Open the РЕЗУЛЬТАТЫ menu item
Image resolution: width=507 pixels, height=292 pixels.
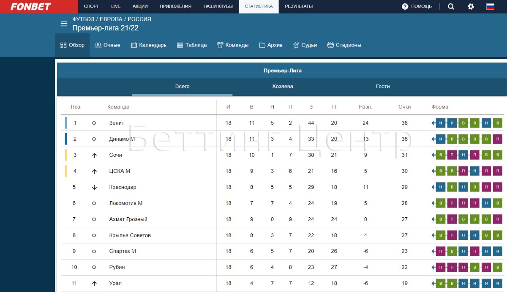[x=299, y=6]
